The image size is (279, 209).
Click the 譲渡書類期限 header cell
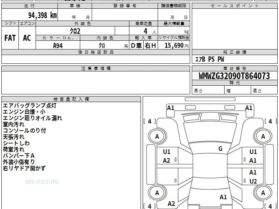click(x=174, y=6)
